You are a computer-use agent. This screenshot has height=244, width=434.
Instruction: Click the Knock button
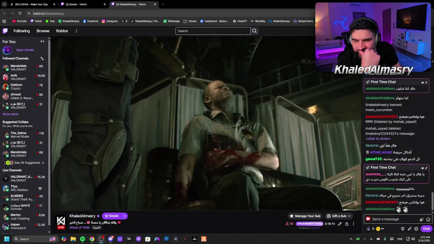[x=112, y=216]
